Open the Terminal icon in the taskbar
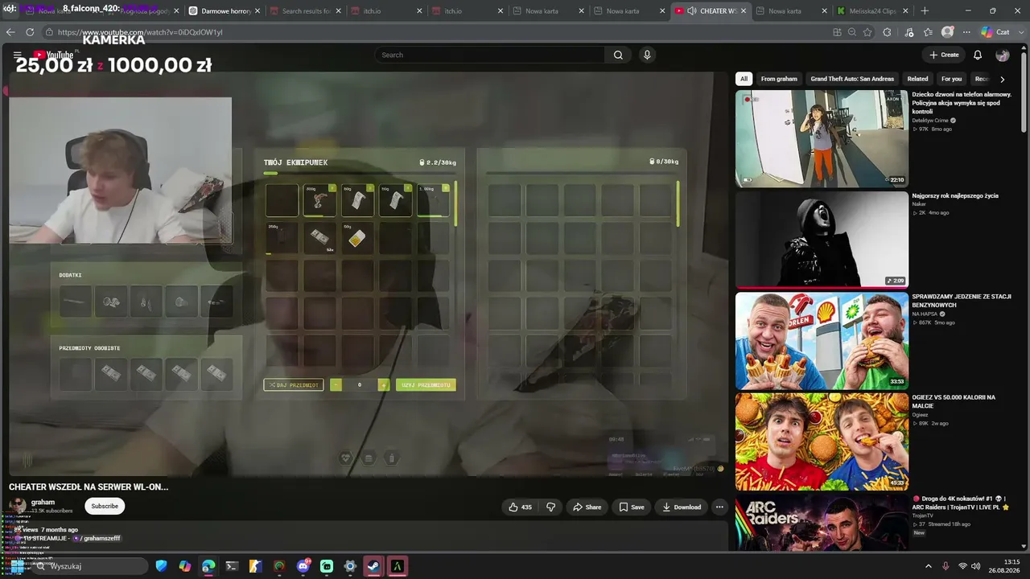Image resolution: width=1030 pixels, height=579 pixels. (232, 566)
